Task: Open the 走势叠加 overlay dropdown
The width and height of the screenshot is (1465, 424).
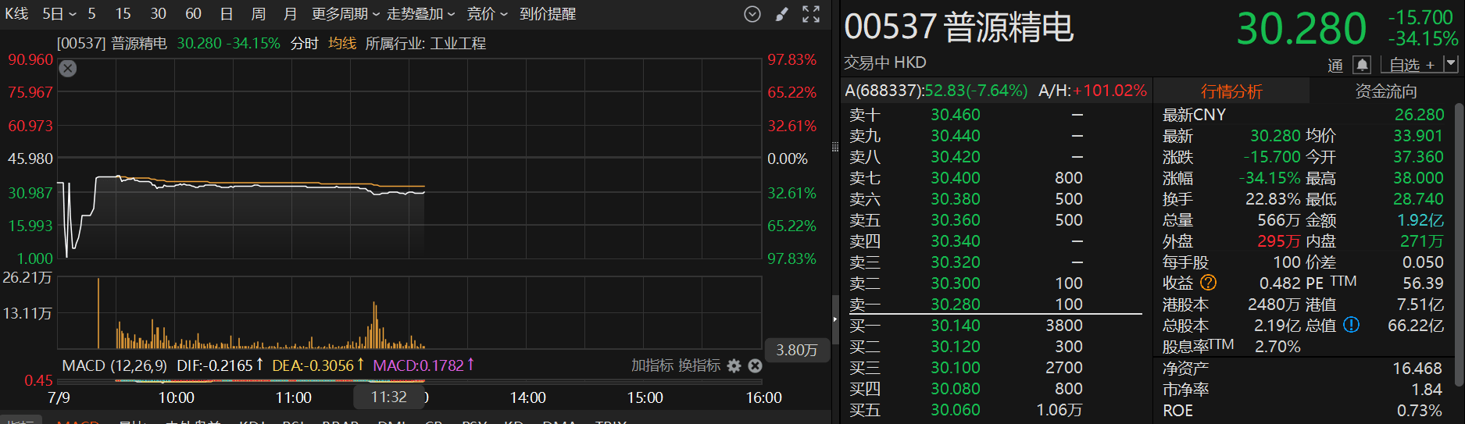Action: pyautogui.click(x=420, y=14)
